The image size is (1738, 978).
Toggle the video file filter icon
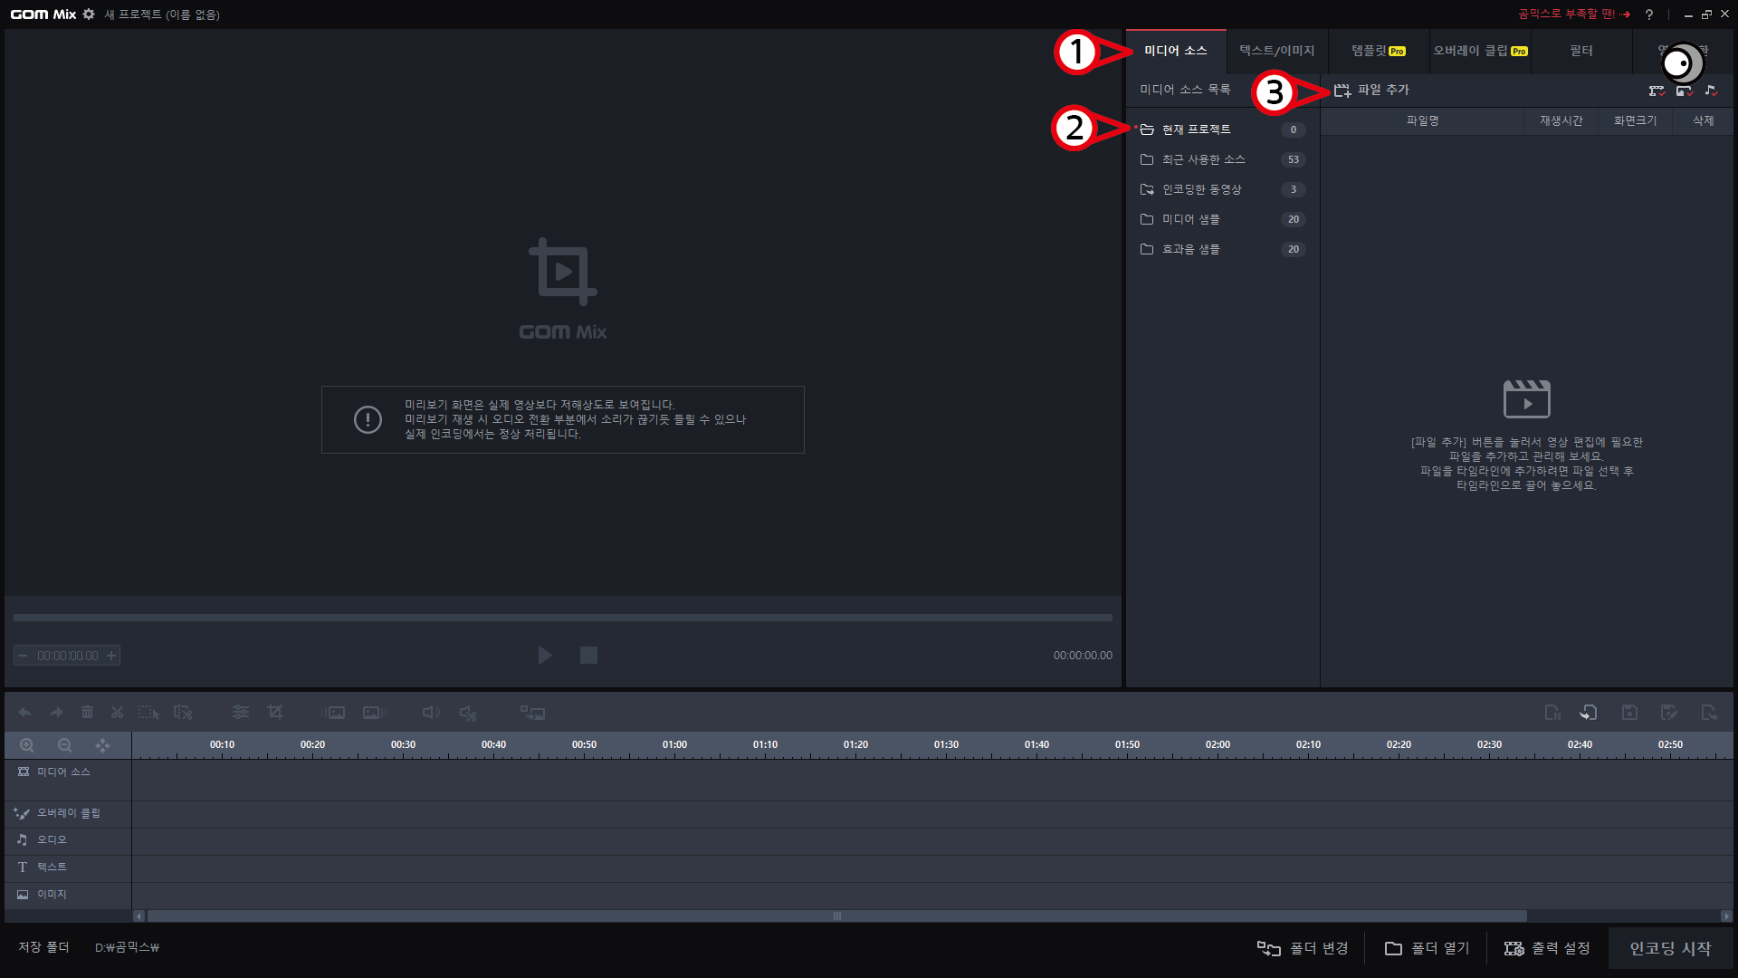coord(1657,91)
